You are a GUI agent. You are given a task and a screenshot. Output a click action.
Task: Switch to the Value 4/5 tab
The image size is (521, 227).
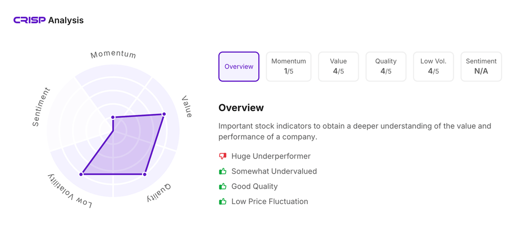coord(338,67)
